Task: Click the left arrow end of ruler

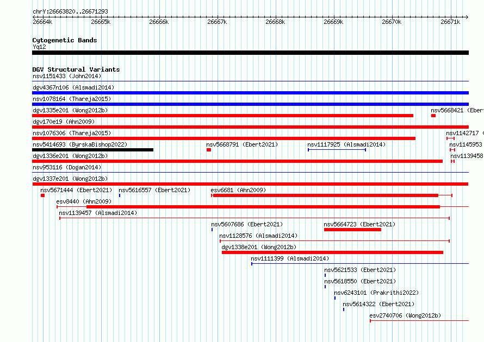Action: [34, 17]
